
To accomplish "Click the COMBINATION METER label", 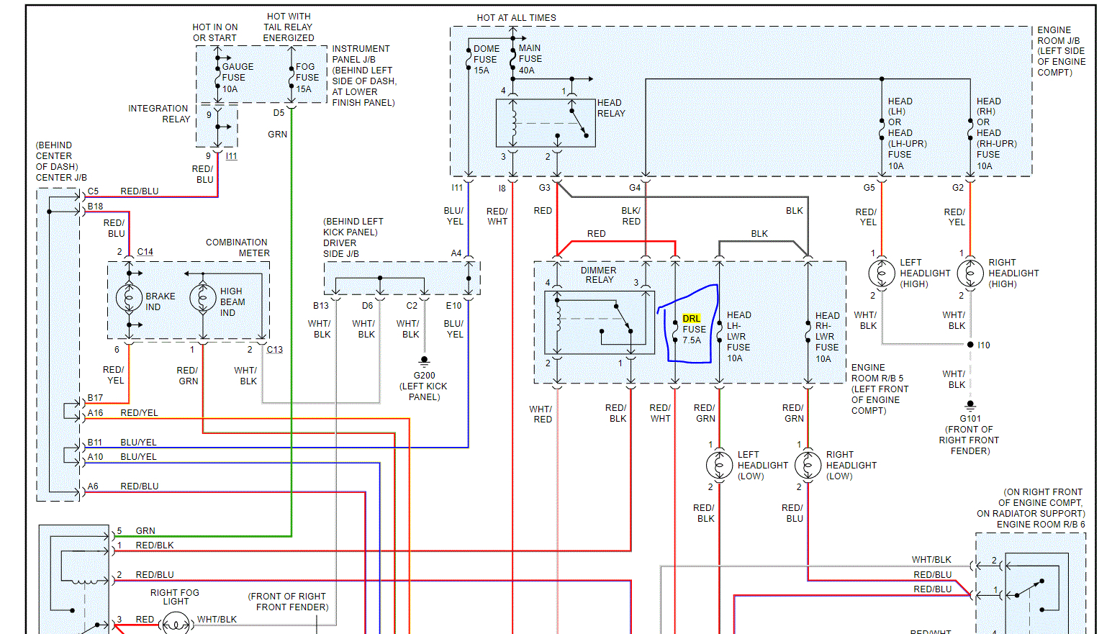I will coord(238,248).
